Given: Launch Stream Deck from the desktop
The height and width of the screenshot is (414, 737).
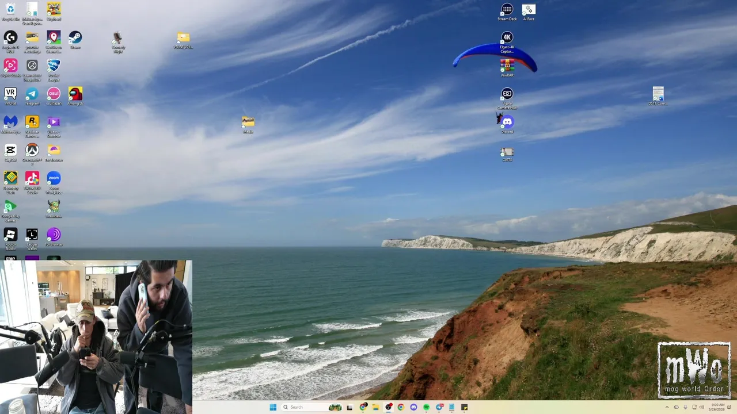Looking at the screenshot, I should click(x=507, y=11).
